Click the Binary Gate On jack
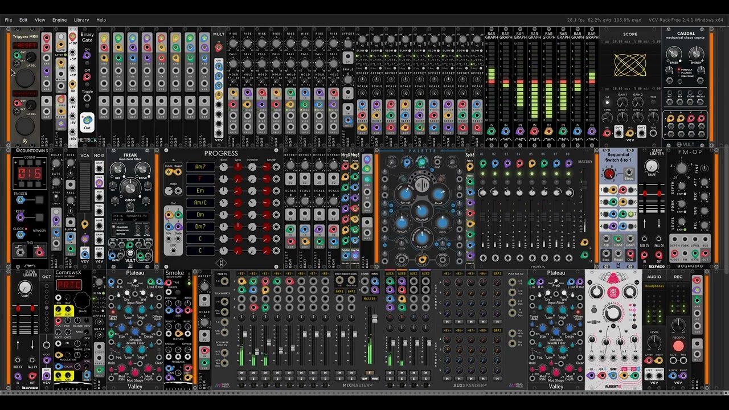The height and width of the screenshot is (410, 729). click(x=87, y=56)
